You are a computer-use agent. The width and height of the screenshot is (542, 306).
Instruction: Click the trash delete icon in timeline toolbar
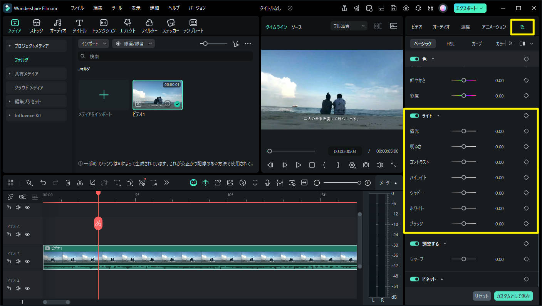[68, 183]
